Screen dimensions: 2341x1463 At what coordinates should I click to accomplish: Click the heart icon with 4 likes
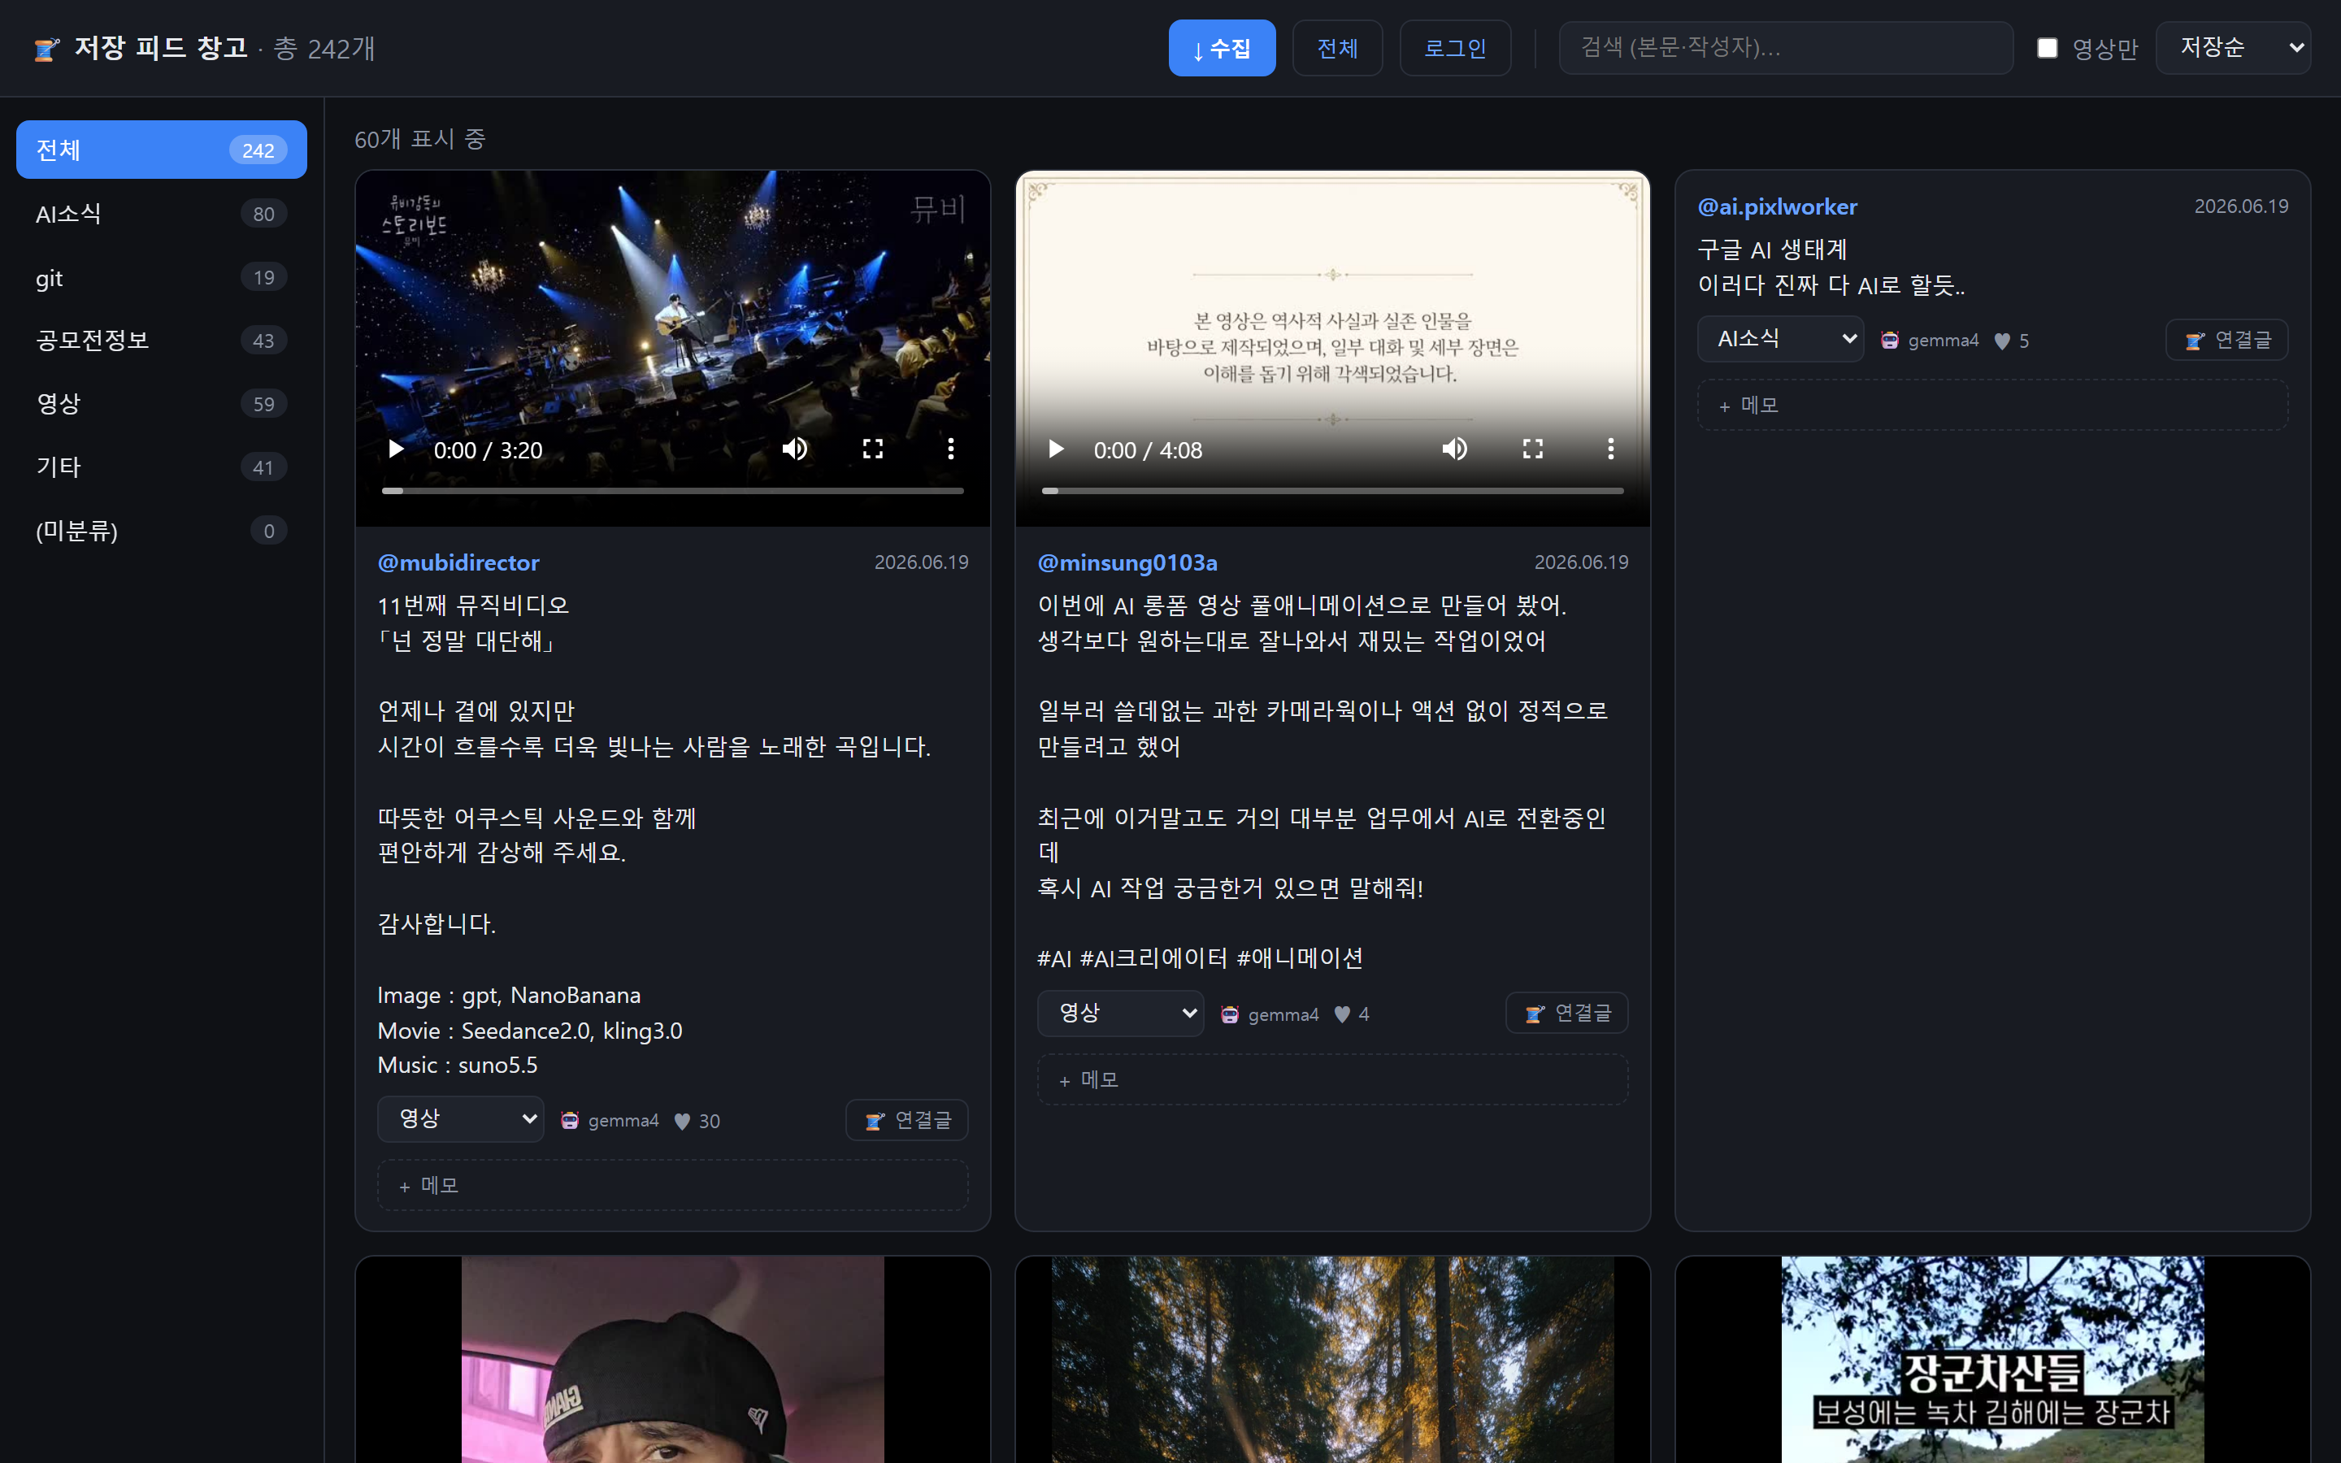click(1342, 1015)
